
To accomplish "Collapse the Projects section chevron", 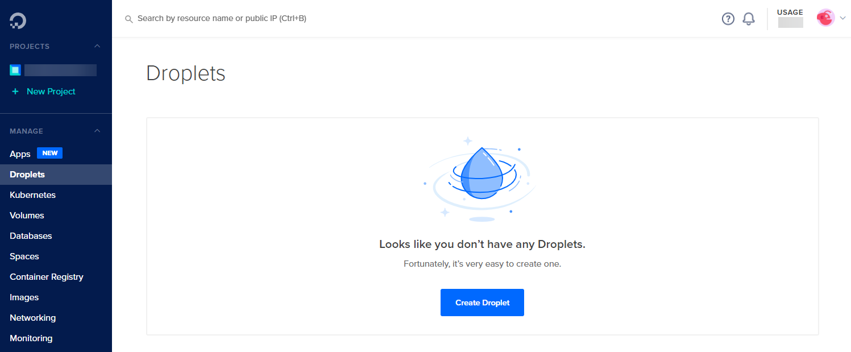I will 97,46.
